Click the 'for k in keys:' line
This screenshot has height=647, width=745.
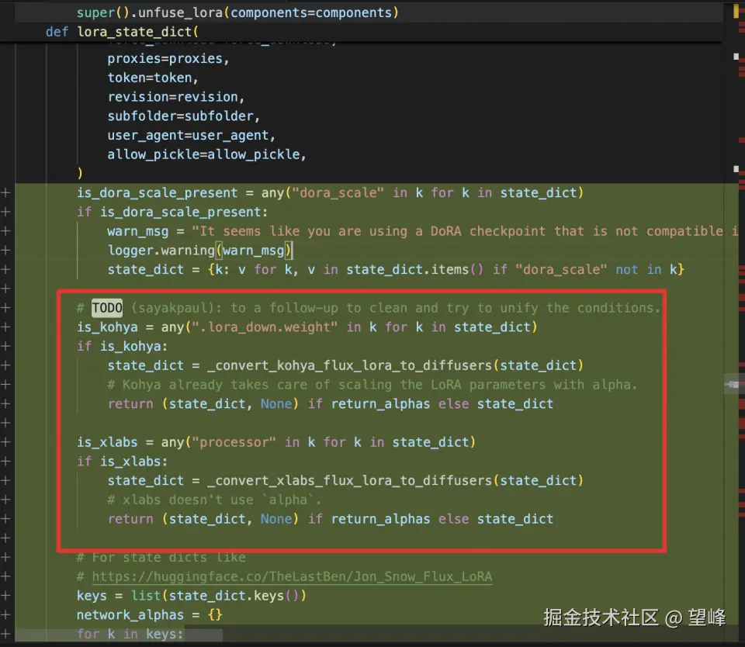click(130, 634)
